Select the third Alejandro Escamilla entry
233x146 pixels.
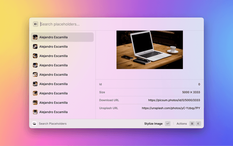(54, 56)
